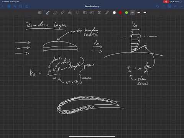The width and height of the screenshot is (184, 138).
Task: Add a new page
Action: [169, 6]
